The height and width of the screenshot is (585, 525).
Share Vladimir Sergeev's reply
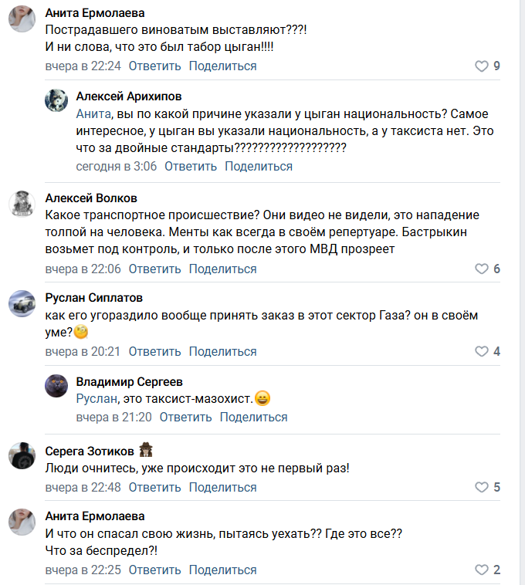(x=253, y=418)
